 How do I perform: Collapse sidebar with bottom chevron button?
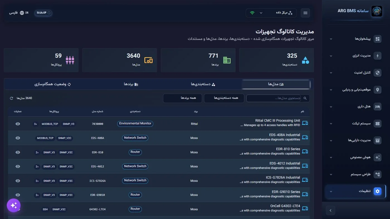(330, 210)
